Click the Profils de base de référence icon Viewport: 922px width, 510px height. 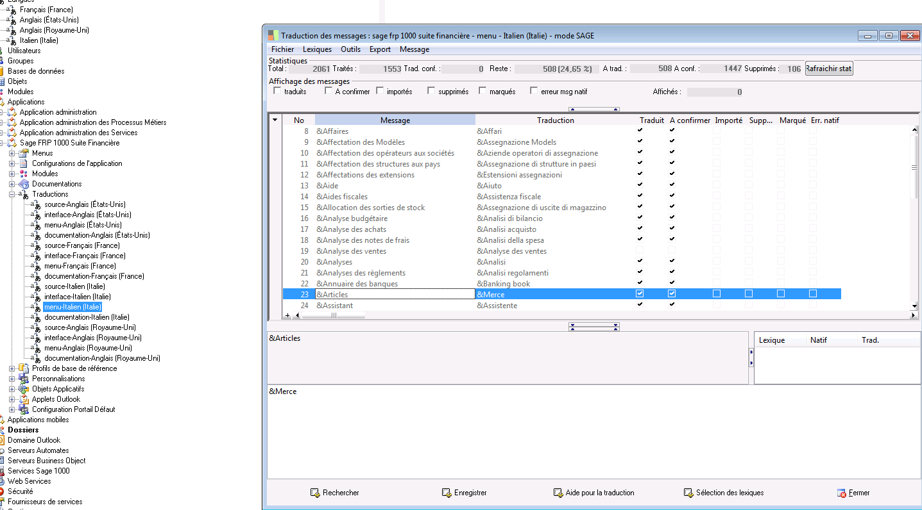coord(24,368)
